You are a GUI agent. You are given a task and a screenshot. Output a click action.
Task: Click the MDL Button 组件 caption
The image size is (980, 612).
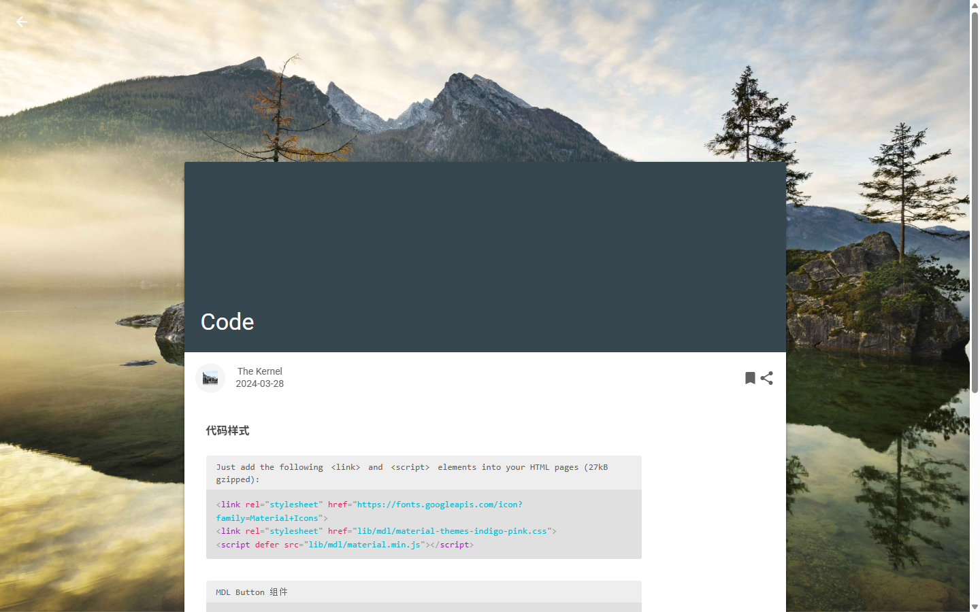[x=252, y=592]
